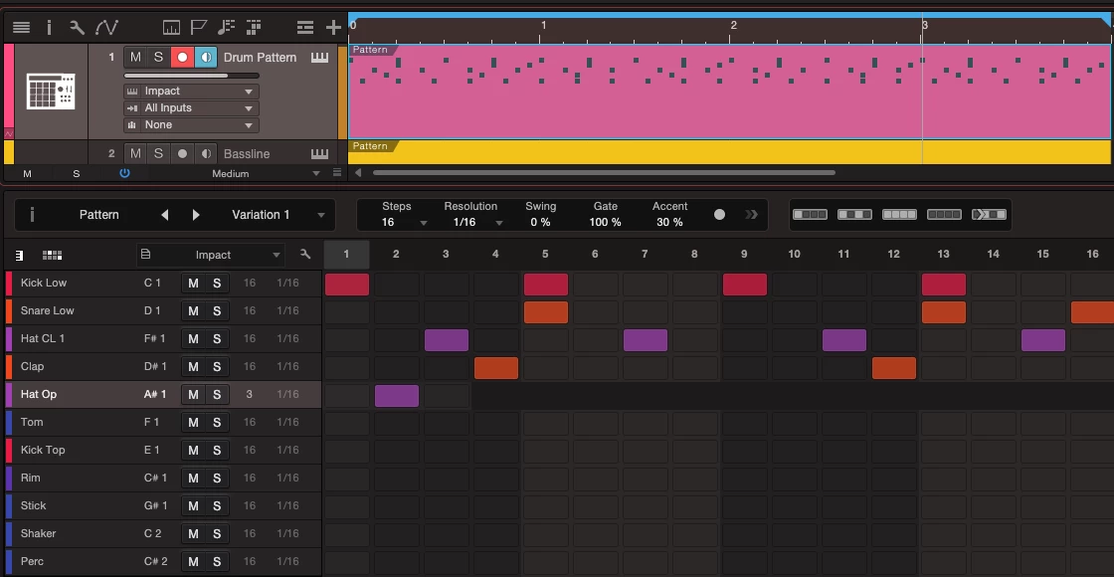Mute the Clap lane
This screenshot has width=1114, height=577.
(193, 366)
